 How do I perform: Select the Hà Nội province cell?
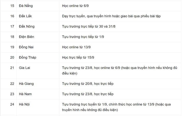click(x=25, y=104)
